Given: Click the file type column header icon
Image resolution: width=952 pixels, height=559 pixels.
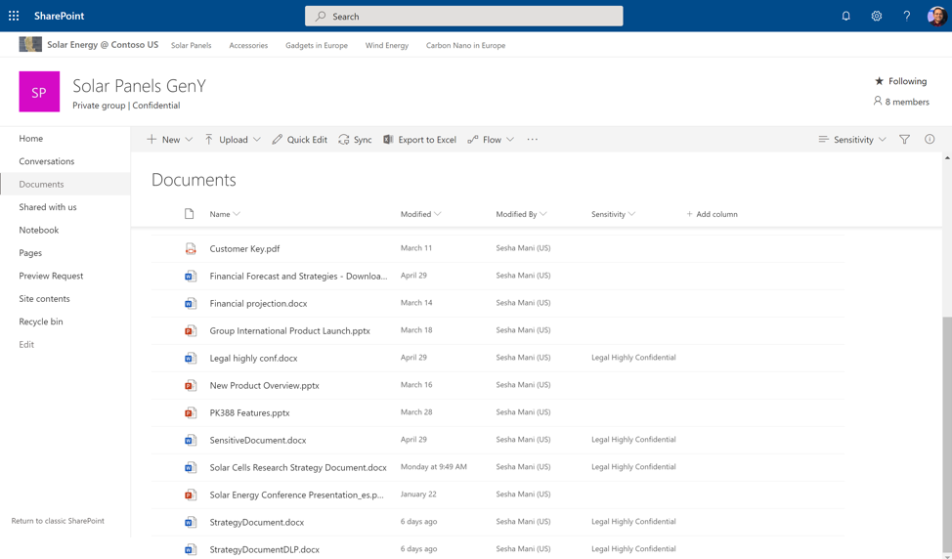Looking at the screenshot, I should click(190, 214).
